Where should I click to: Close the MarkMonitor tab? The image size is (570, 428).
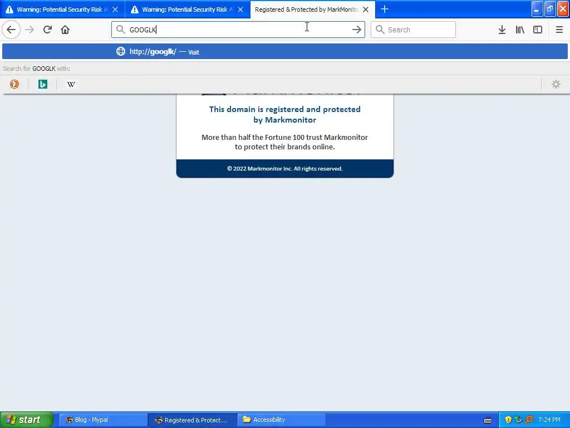click(x=366, y=9)
